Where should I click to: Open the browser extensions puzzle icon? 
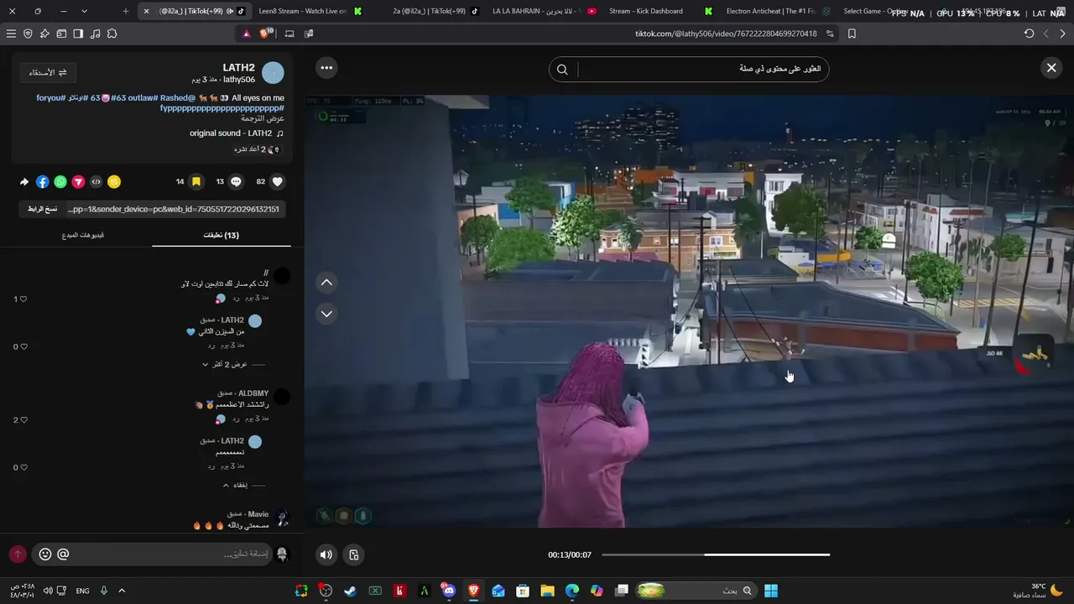coord(112,34)
